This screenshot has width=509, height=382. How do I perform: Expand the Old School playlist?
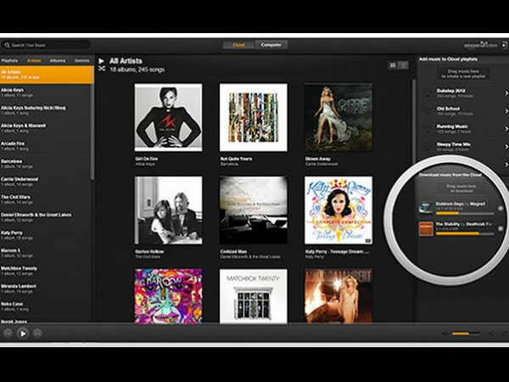(506, 111)
